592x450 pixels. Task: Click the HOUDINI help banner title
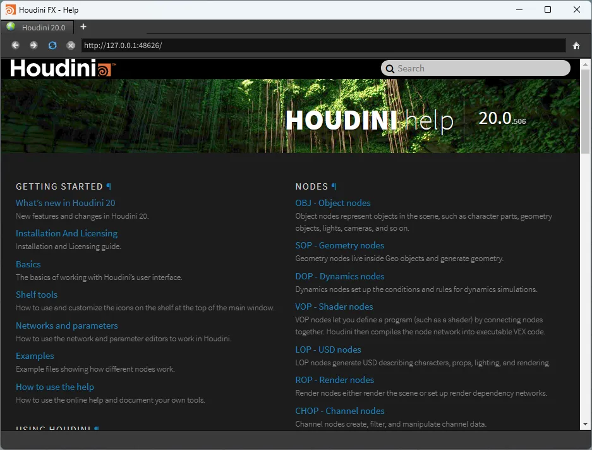(x=370, y=121)
